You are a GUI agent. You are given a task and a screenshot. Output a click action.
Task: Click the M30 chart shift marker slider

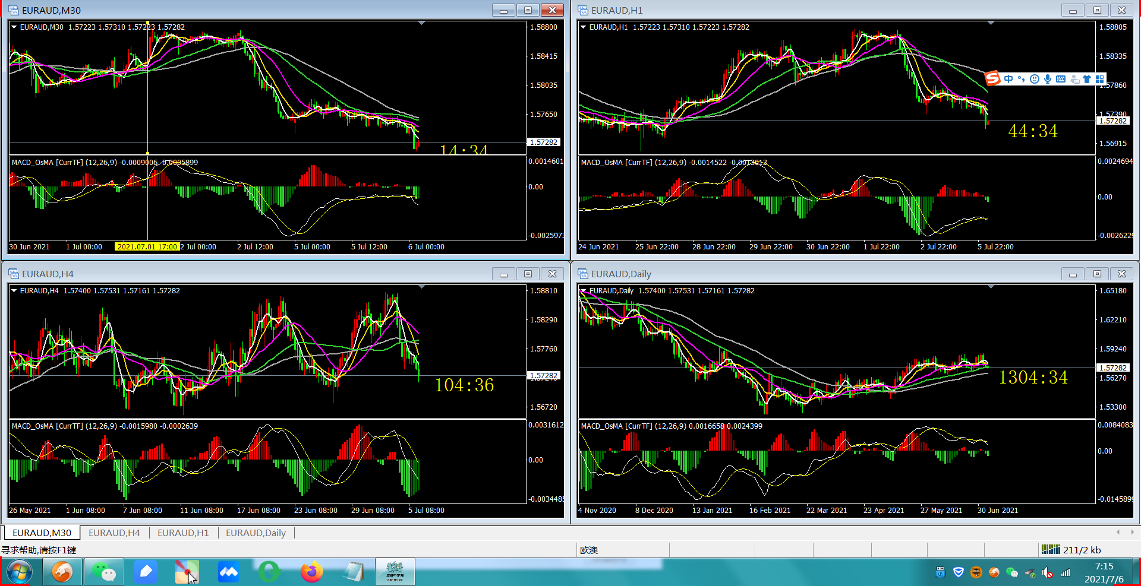pos(421,23)
